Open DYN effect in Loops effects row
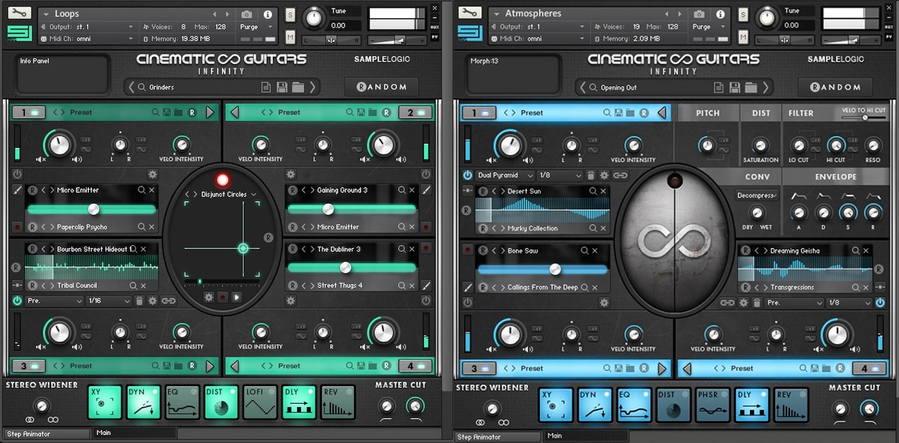 [143, 402]
